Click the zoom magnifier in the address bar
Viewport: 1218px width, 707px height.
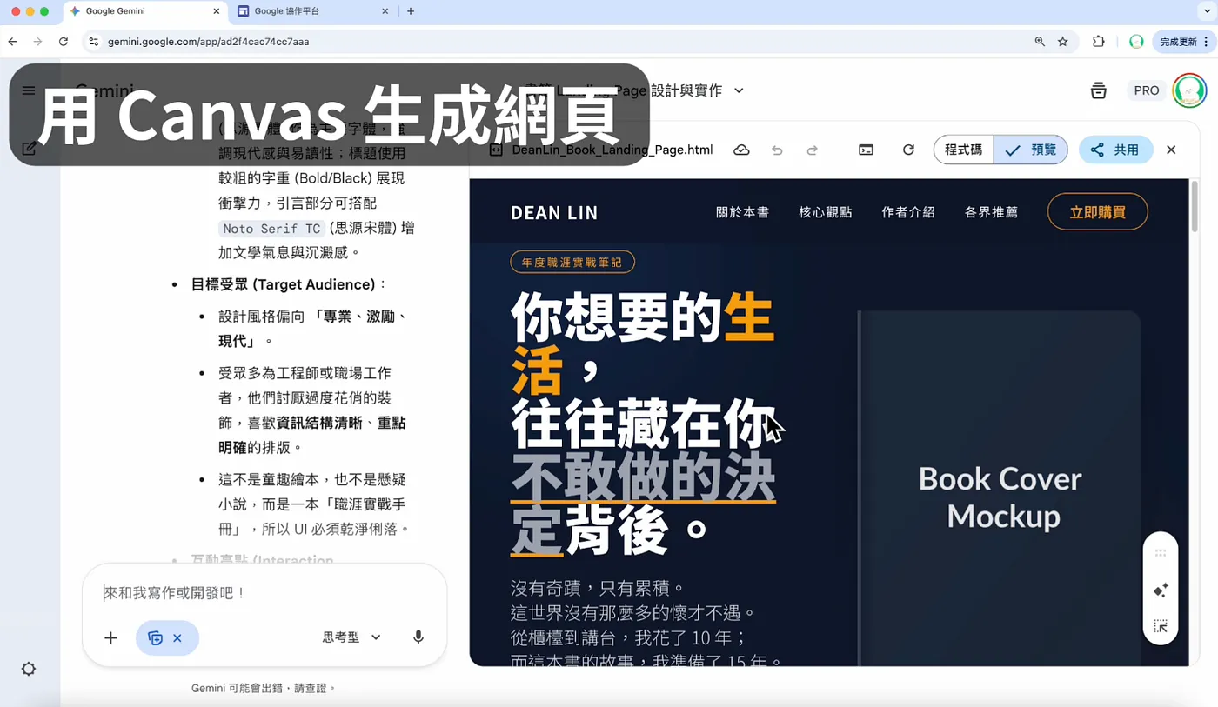pos(1040,42)
